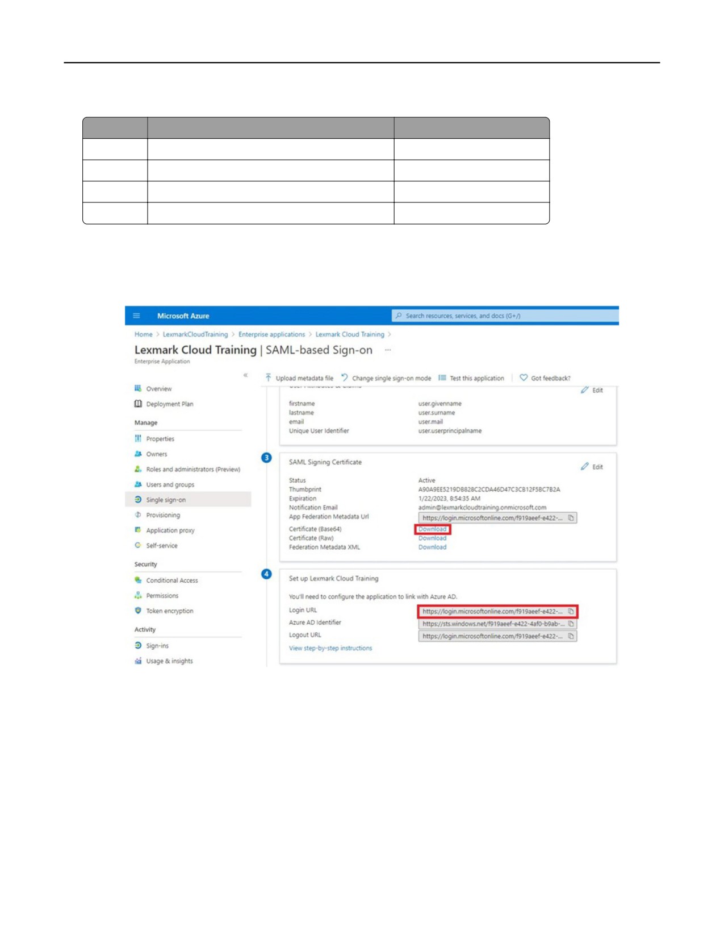724x938 pixels.
Task: Click the Users and groups icon
Action: point(138,484)
